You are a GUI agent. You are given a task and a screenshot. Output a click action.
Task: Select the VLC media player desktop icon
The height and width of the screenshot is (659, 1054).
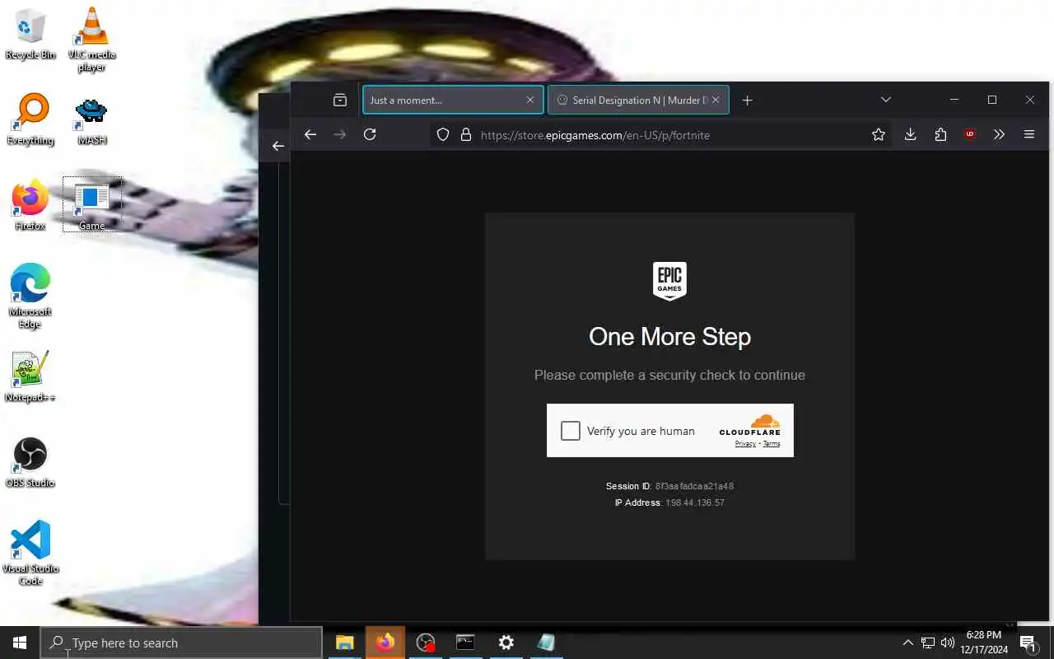click(x=92, y=40)
